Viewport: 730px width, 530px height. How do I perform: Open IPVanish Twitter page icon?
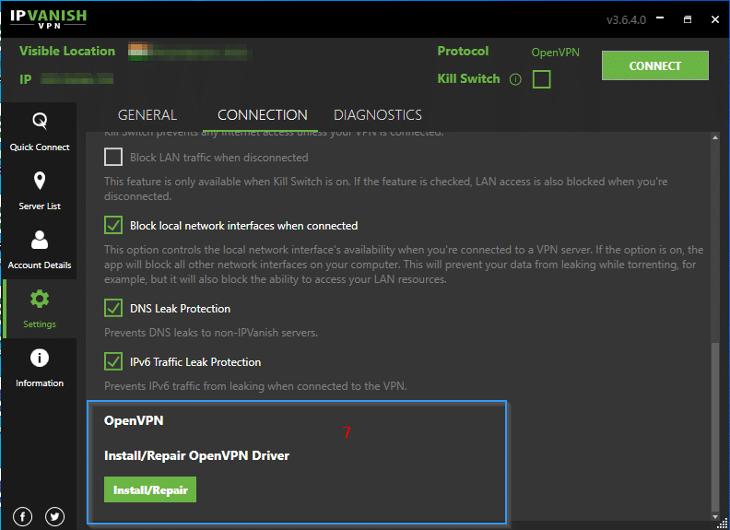click(x=55, y=516)
